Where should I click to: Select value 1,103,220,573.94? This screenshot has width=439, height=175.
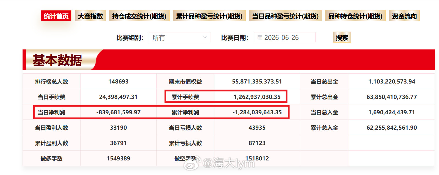392,81
